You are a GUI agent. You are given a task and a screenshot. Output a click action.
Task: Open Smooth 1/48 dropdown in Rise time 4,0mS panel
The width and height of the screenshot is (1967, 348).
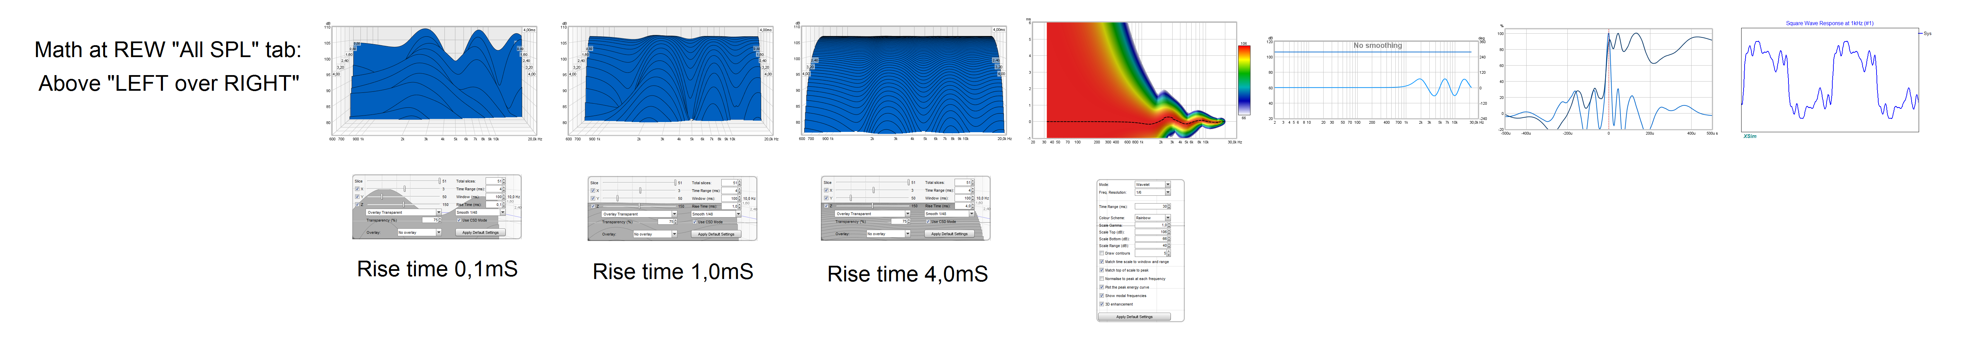click(x=951, y=214)
